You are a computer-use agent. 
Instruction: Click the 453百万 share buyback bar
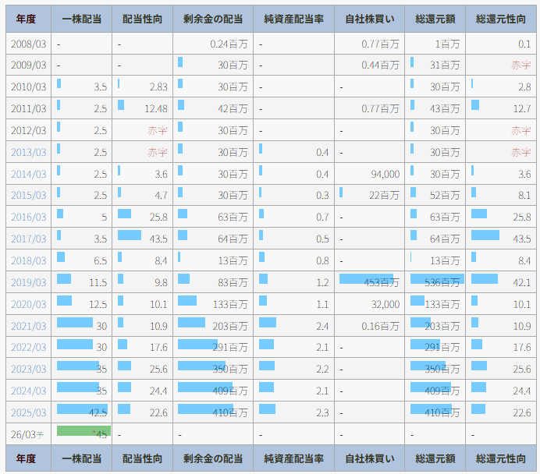[369, 280]
